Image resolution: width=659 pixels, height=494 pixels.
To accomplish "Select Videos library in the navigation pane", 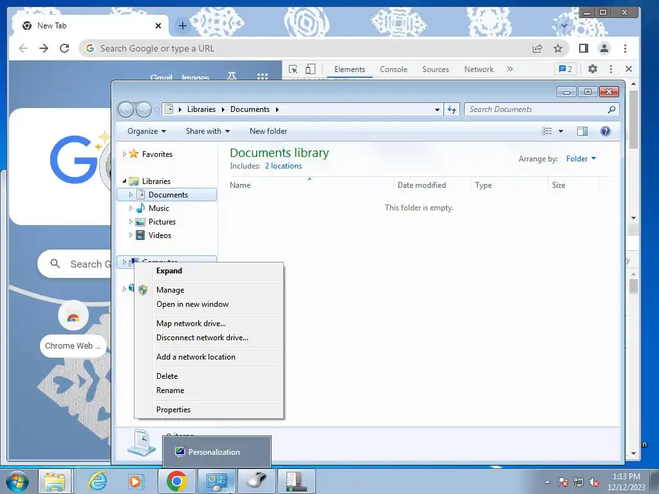I will (x=160, y=235).
